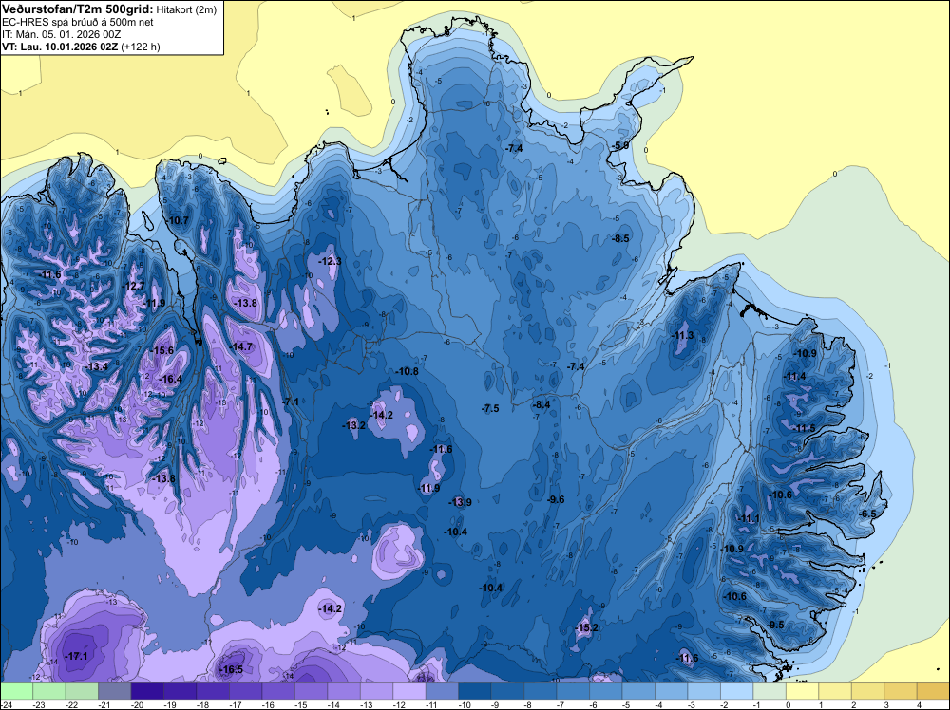
Task: Click the -9.5 temperature value on the map
Action: tap(775, 625)
